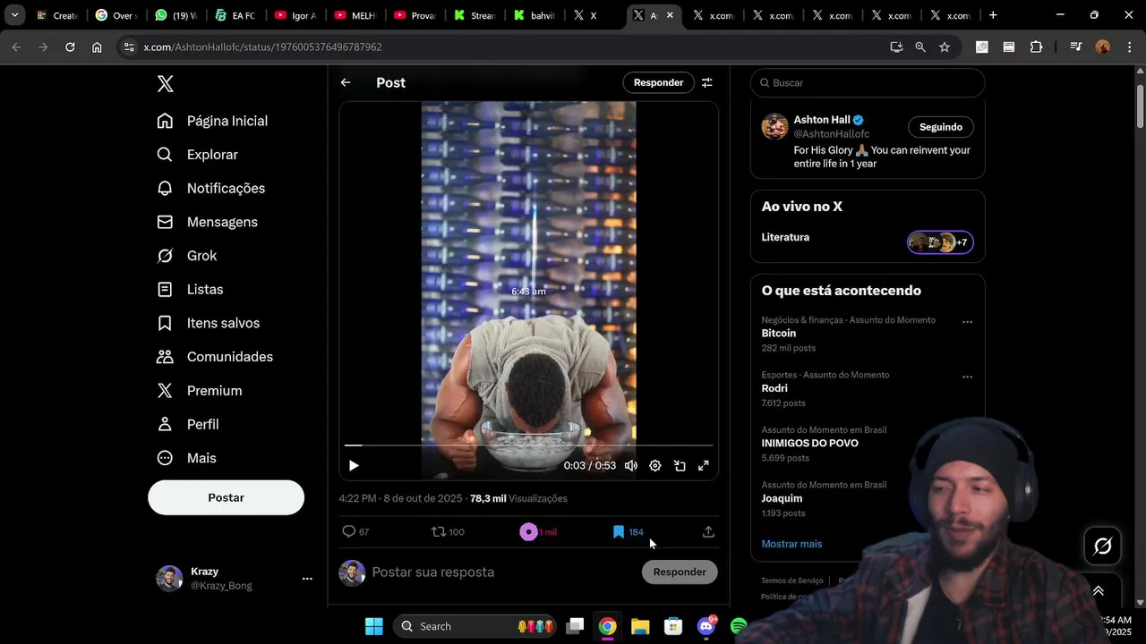Screen dimensions: 1146x644
Task: Open video settings gear
Action: (655, 466)
